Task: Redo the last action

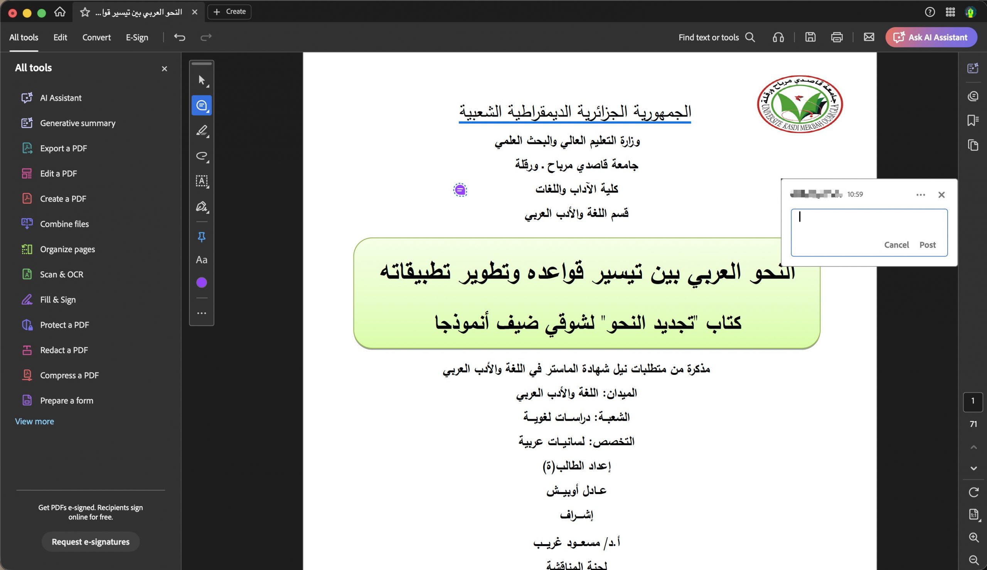Action: coord(206,37)
